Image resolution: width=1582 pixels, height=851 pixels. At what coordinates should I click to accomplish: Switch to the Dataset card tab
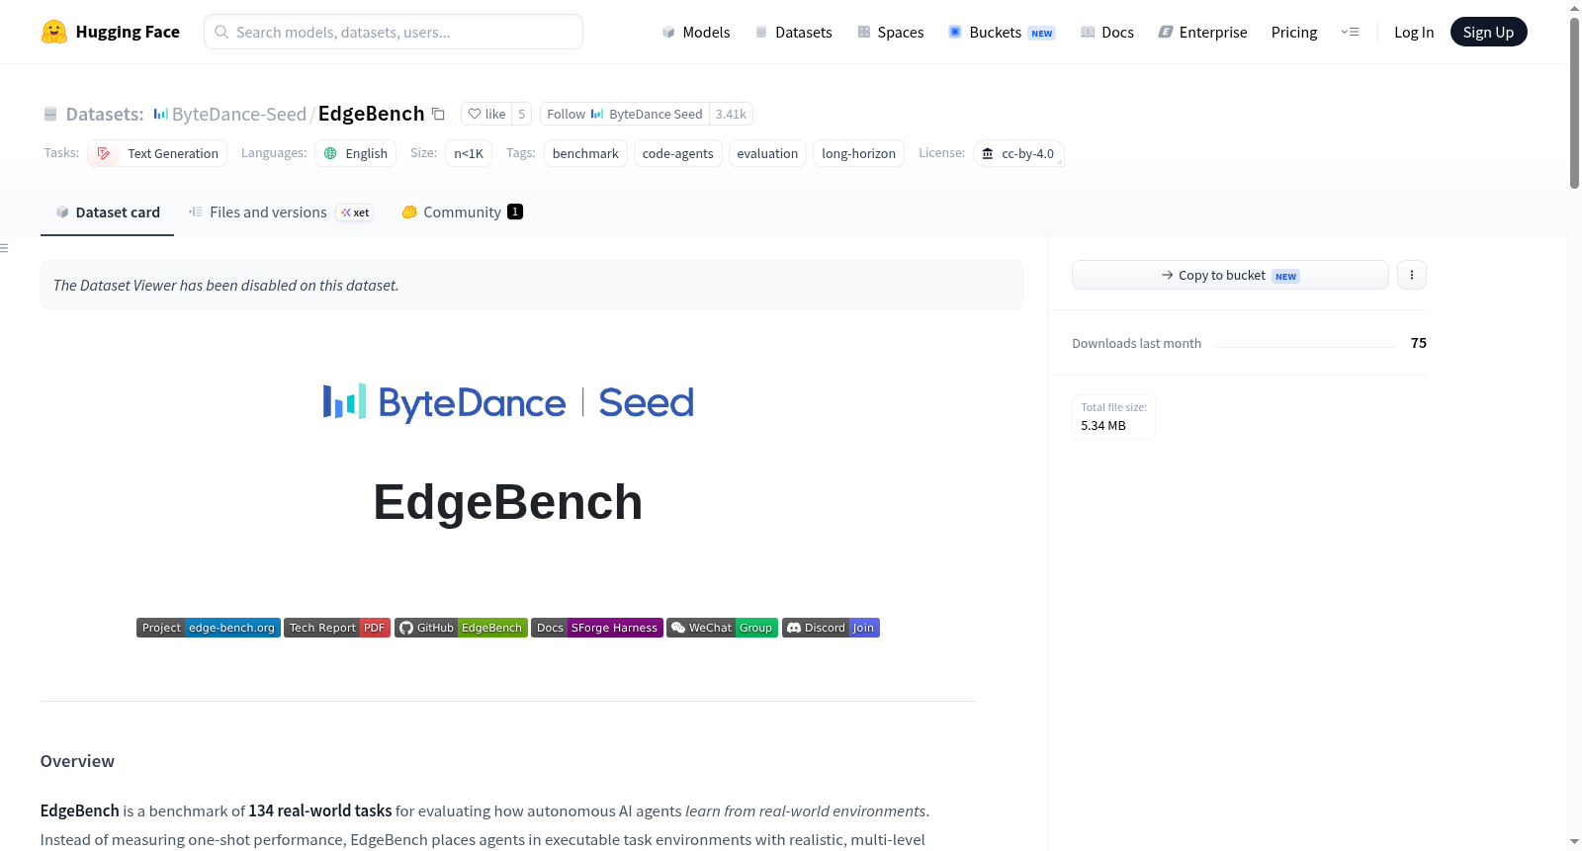pos(107,212)
